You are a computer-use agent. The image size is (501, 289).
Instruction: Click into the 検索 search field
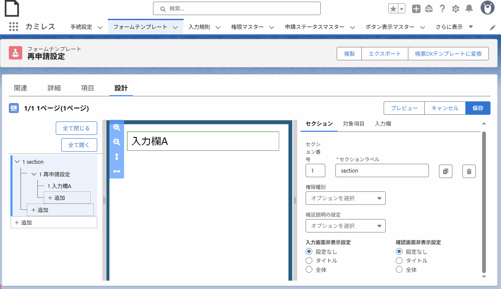click(237, 9)
